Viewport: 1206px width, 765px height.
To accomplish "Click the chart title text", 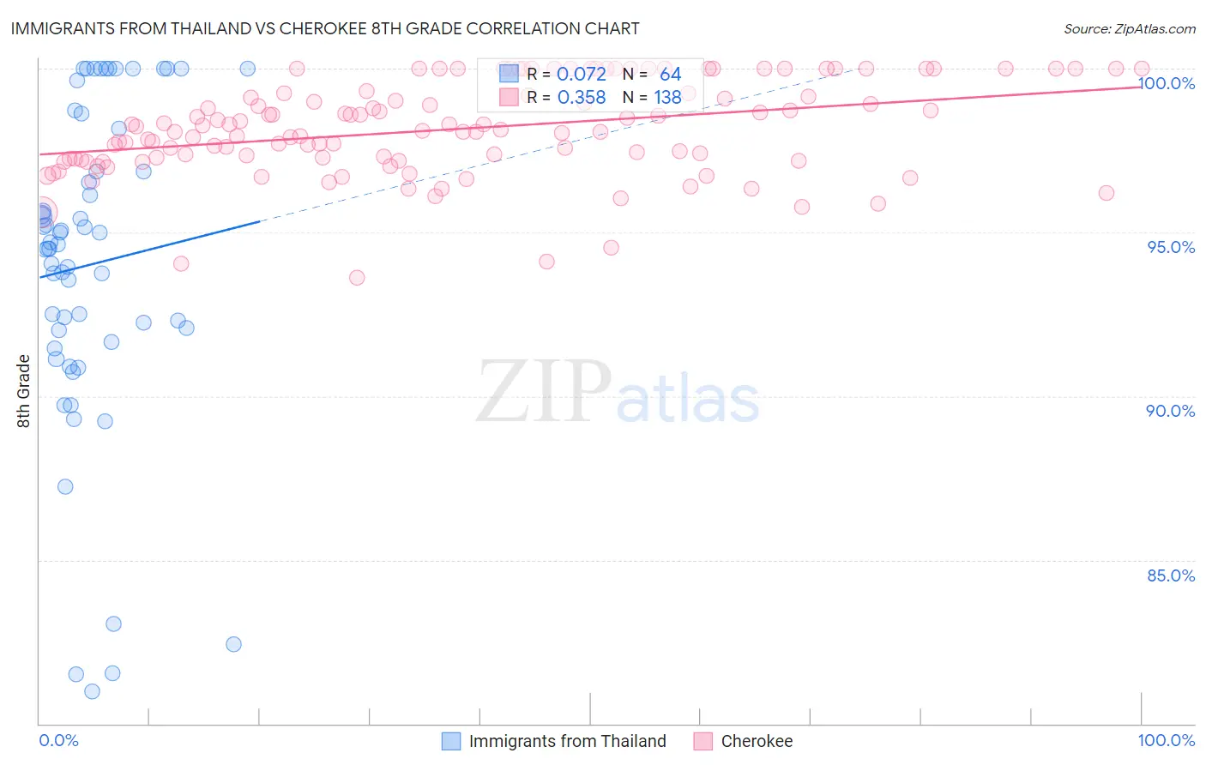I will (324, 28).
